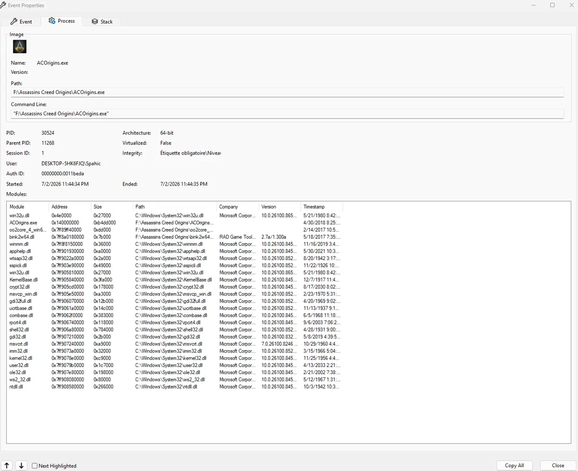The image size is (578, 471).
Task: Maximize the Event Properties window
Action: click(x=552, y=5)
